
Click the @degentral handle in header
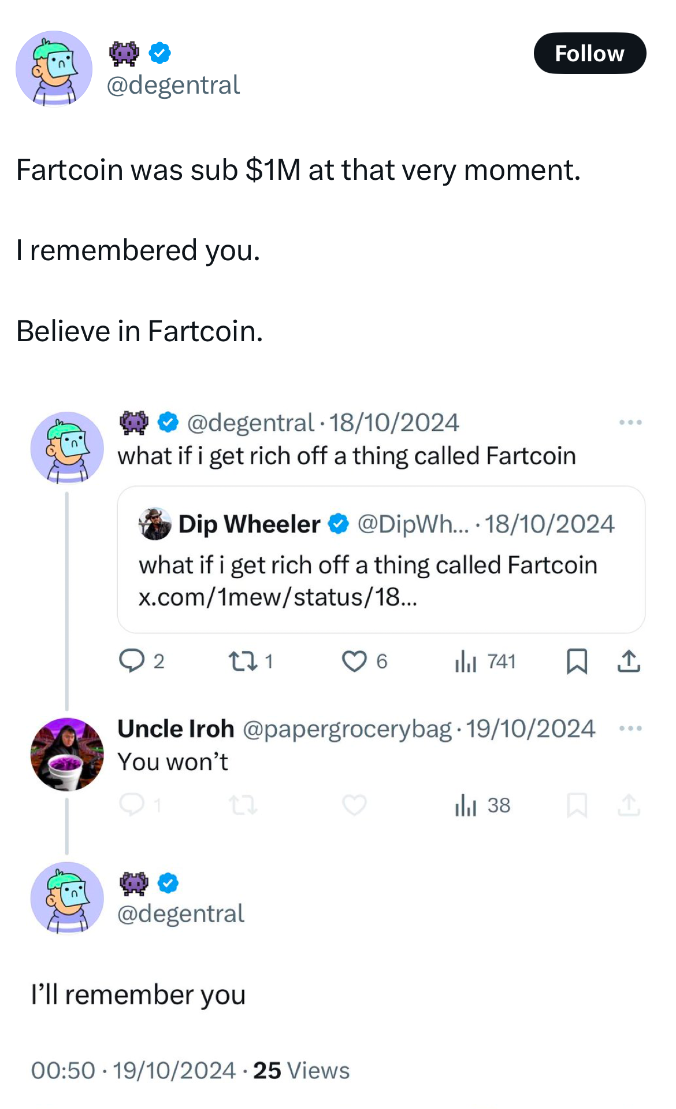[x=173, y=85]
